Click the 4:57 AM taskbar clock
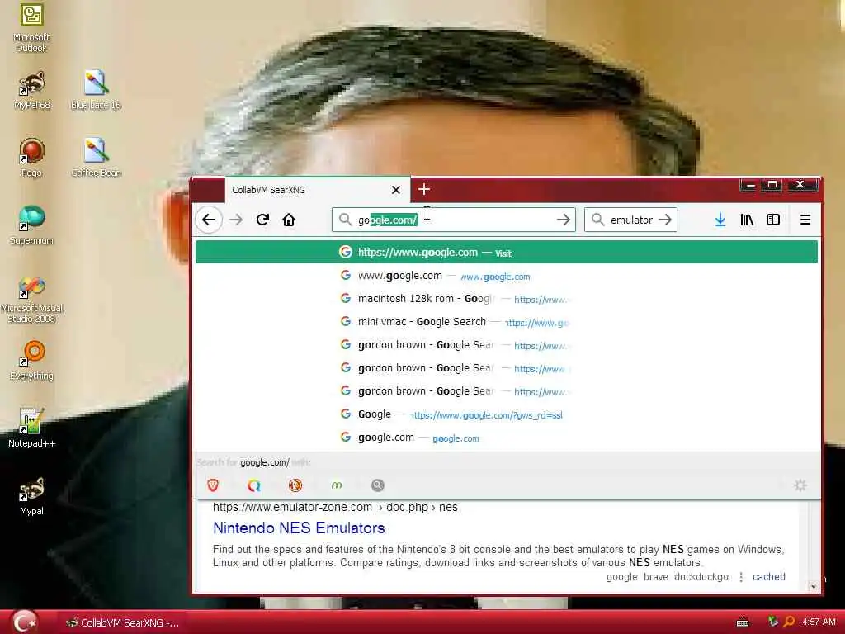The width and height of the screenshot is (845, 634). click(819, 622)
